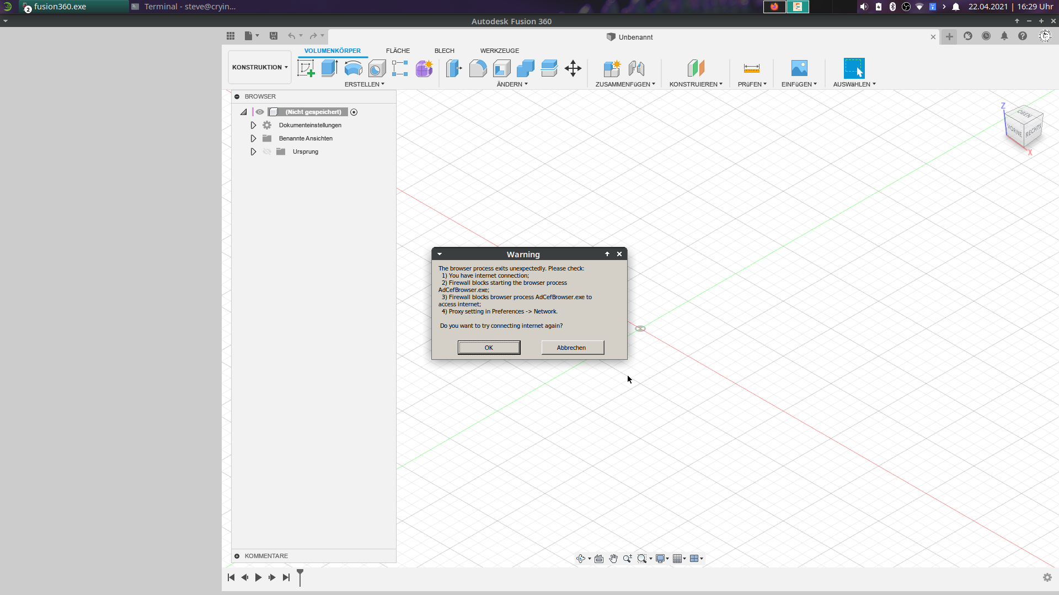Viewport: 1059px width, 595px height.
Task: Toggle visibility of the Ursprung folder
Action: (x=267, y=152)
